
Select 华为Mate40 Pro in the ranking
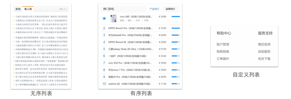tap(130, 35)
